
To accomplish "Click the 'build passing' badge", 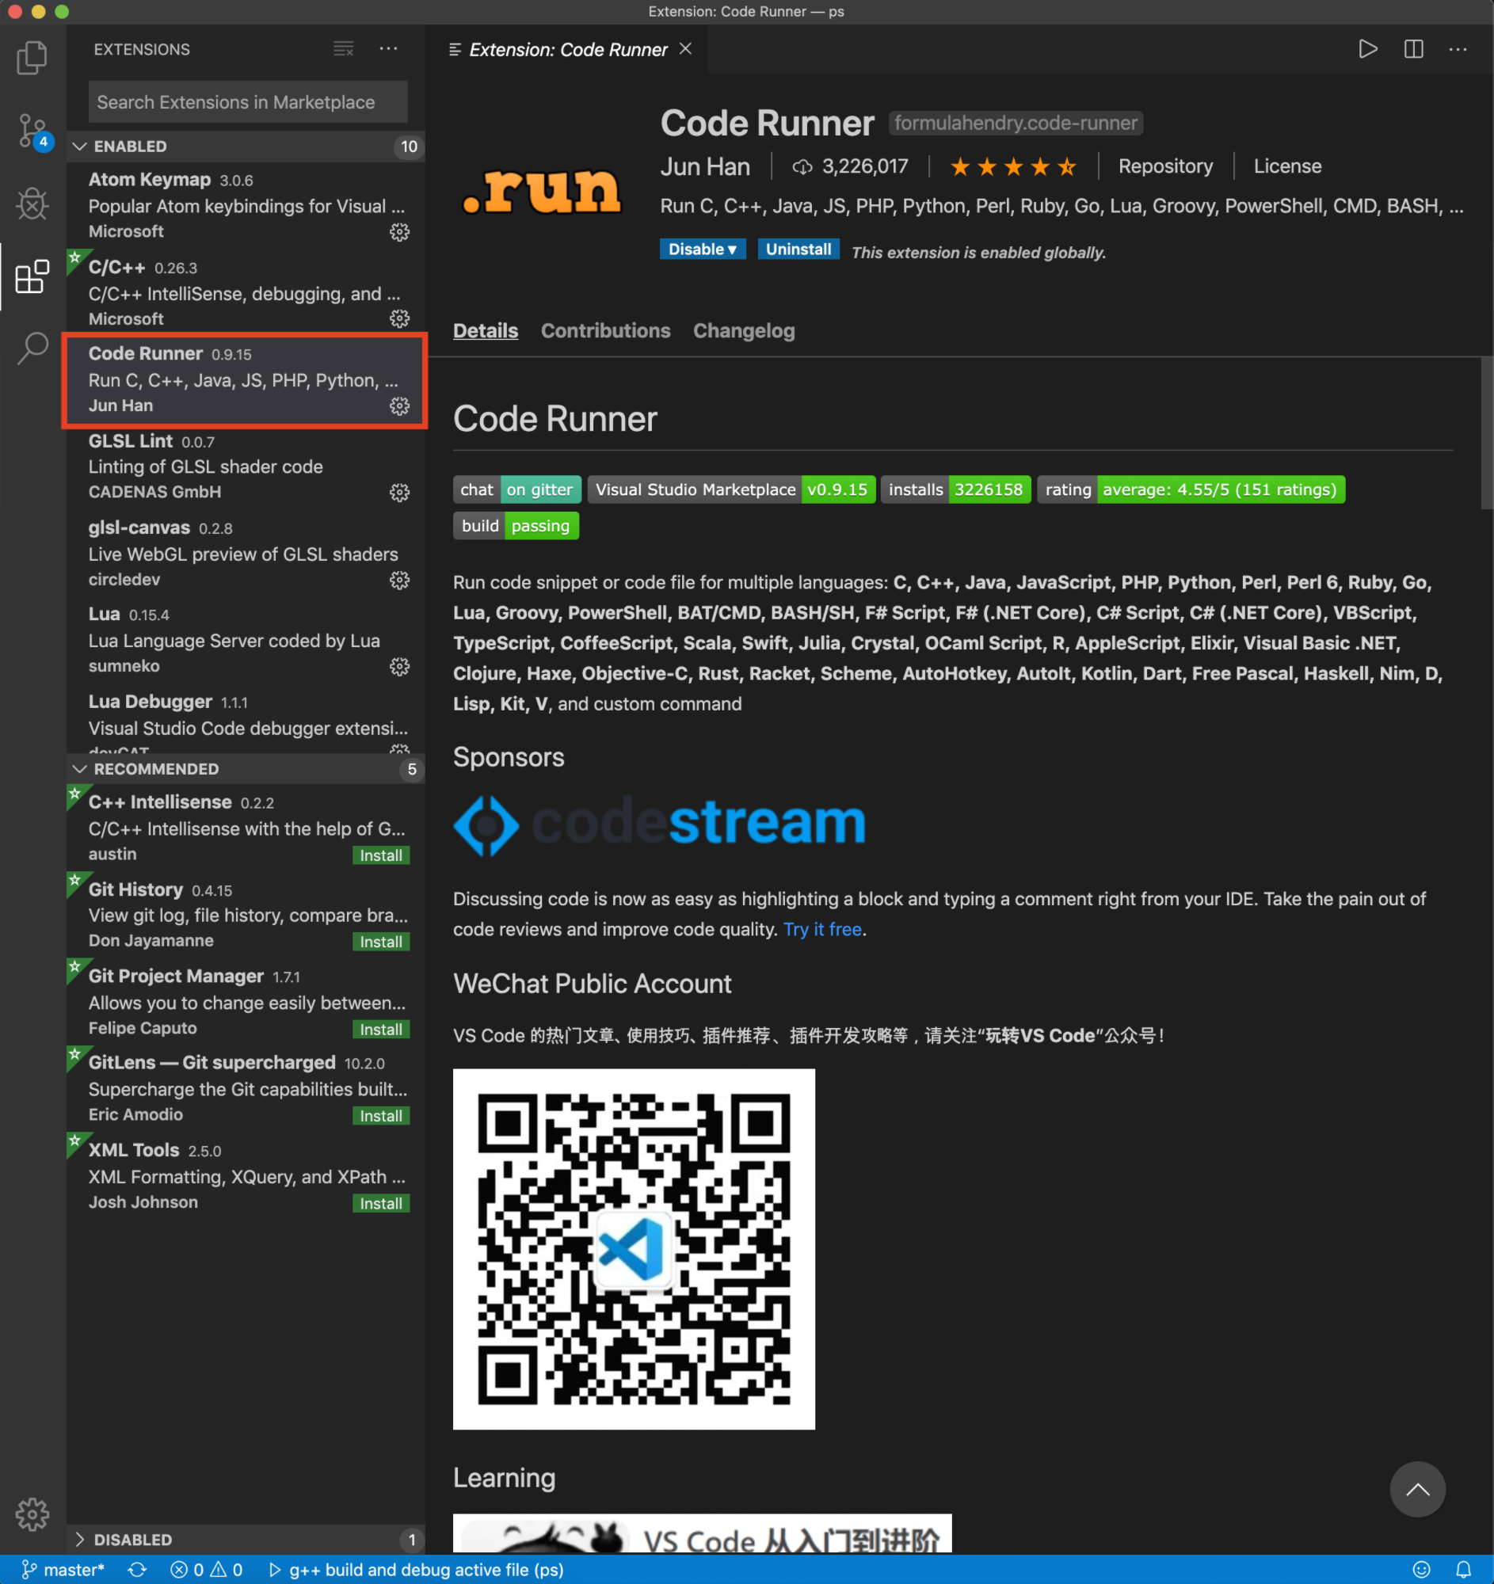I will (x=516, y=526).
